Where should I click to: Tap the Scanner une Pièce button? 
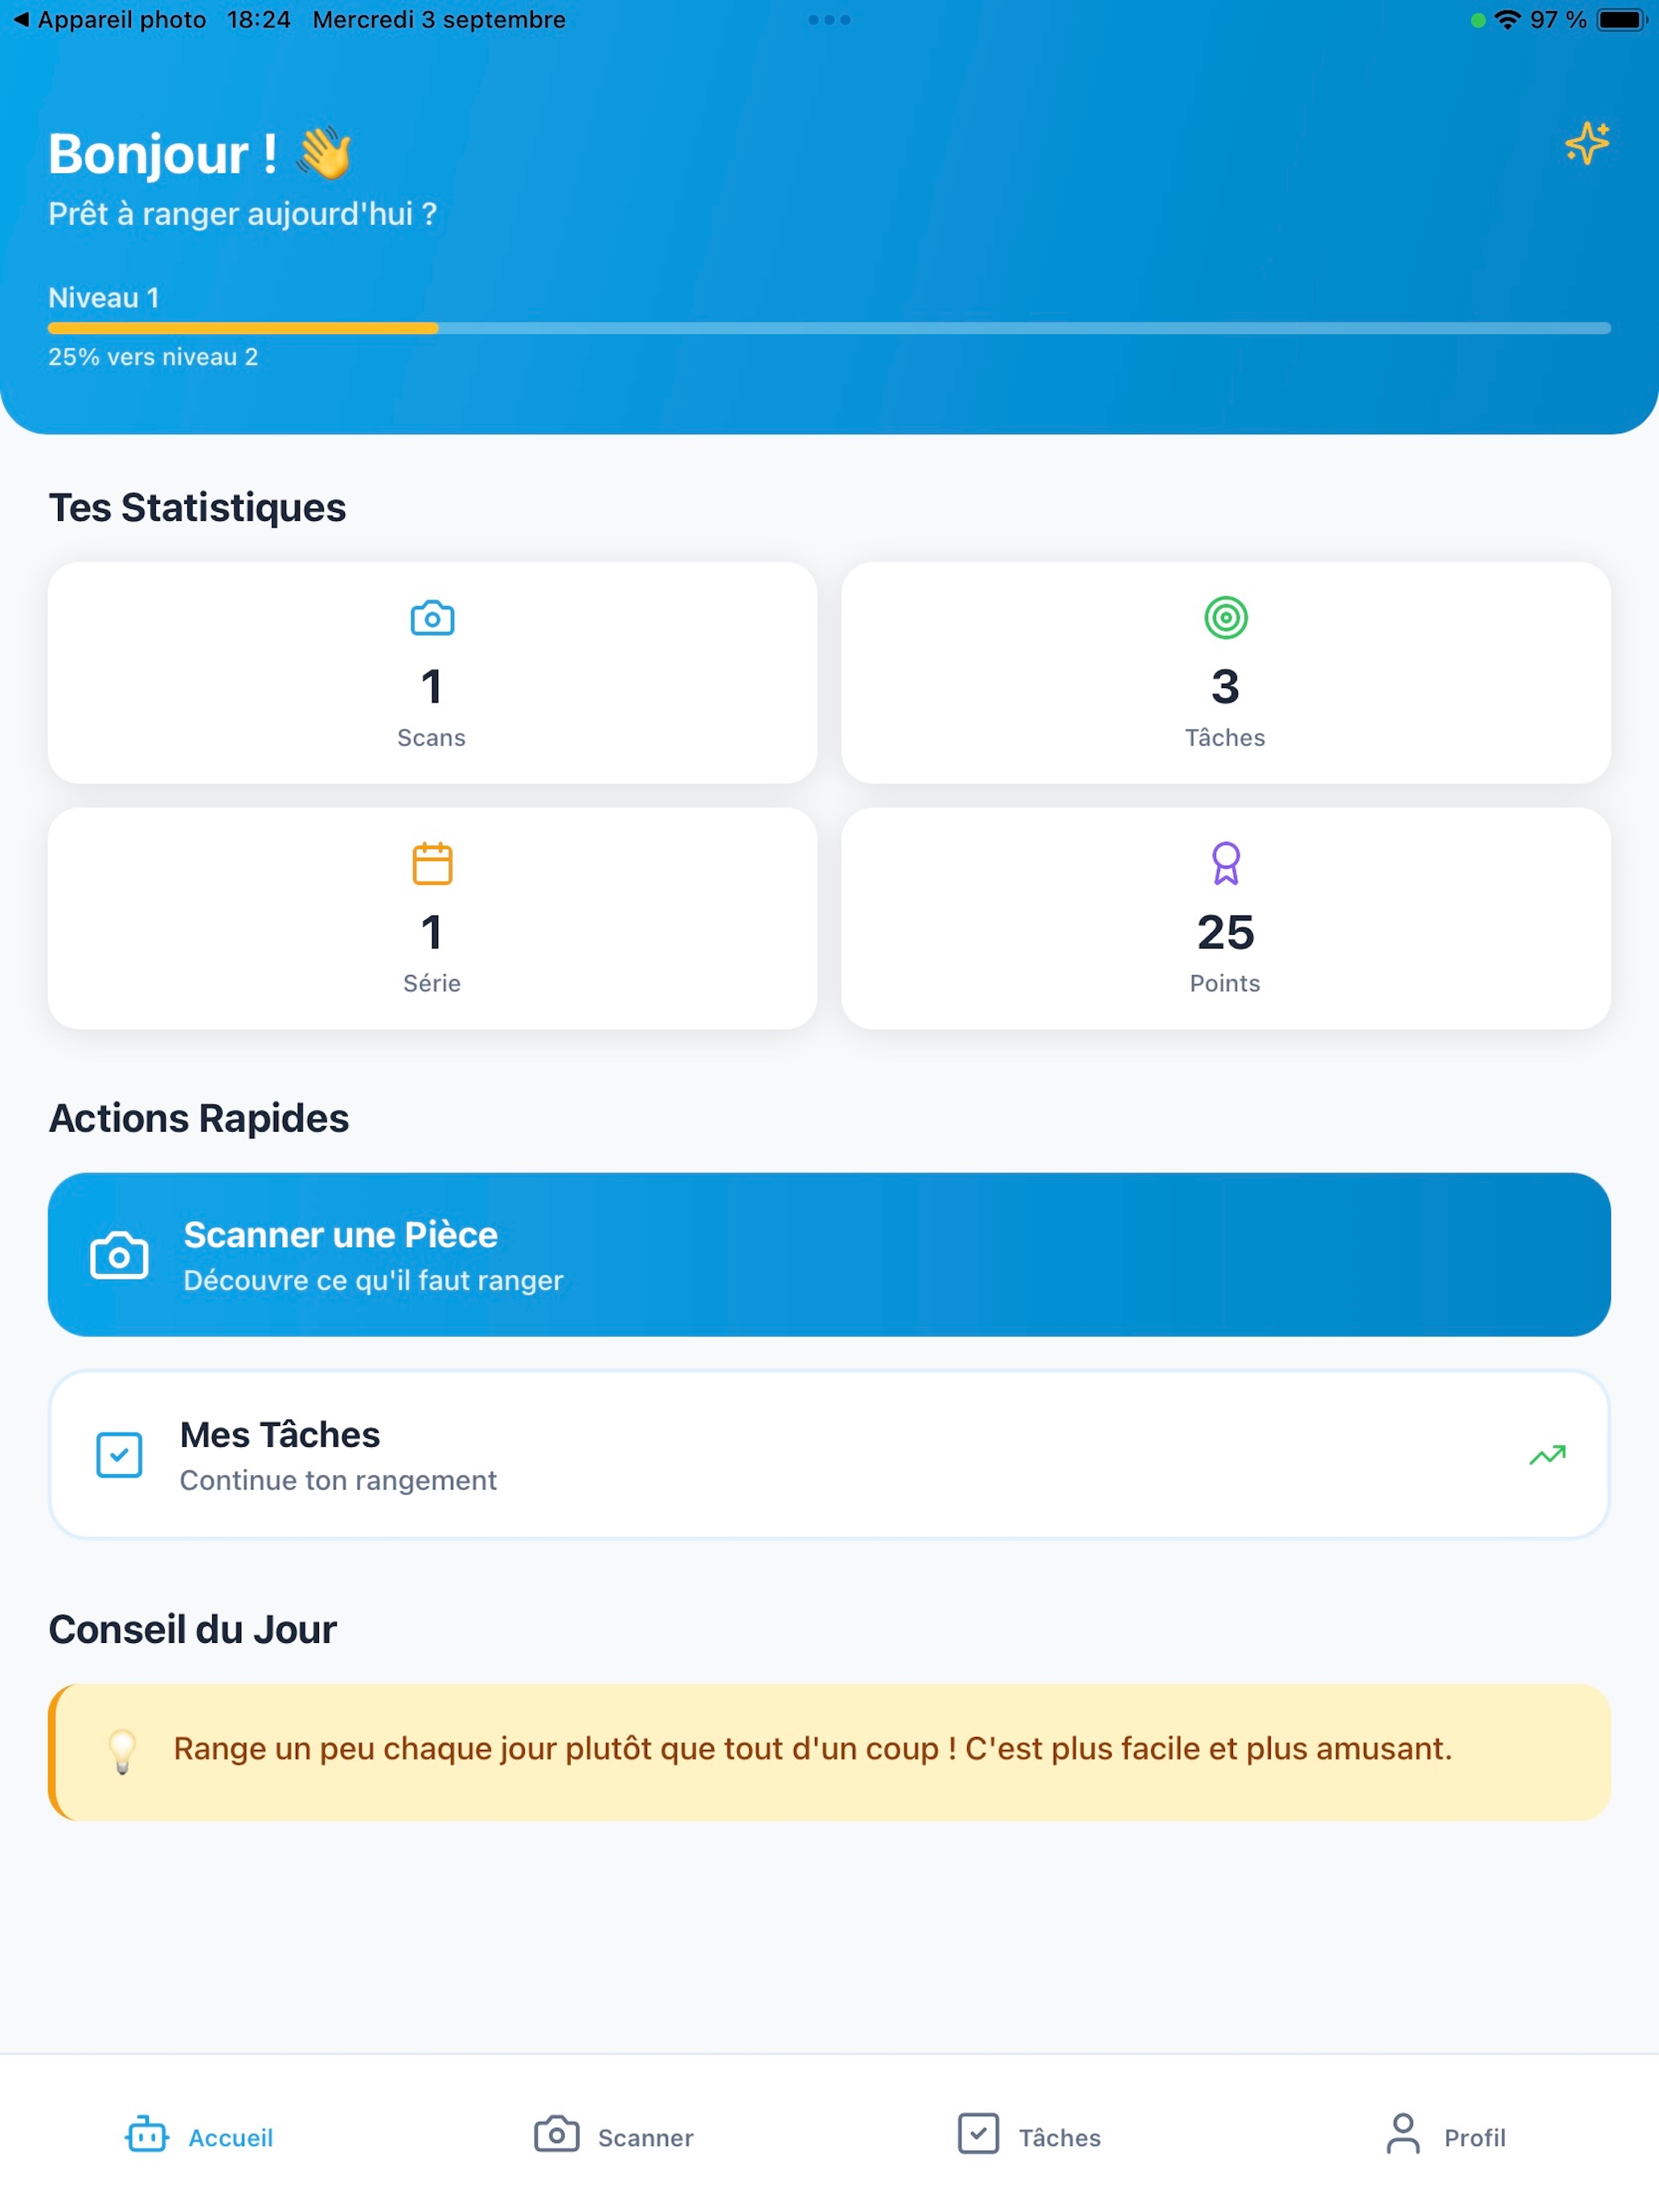(829, 1255)
